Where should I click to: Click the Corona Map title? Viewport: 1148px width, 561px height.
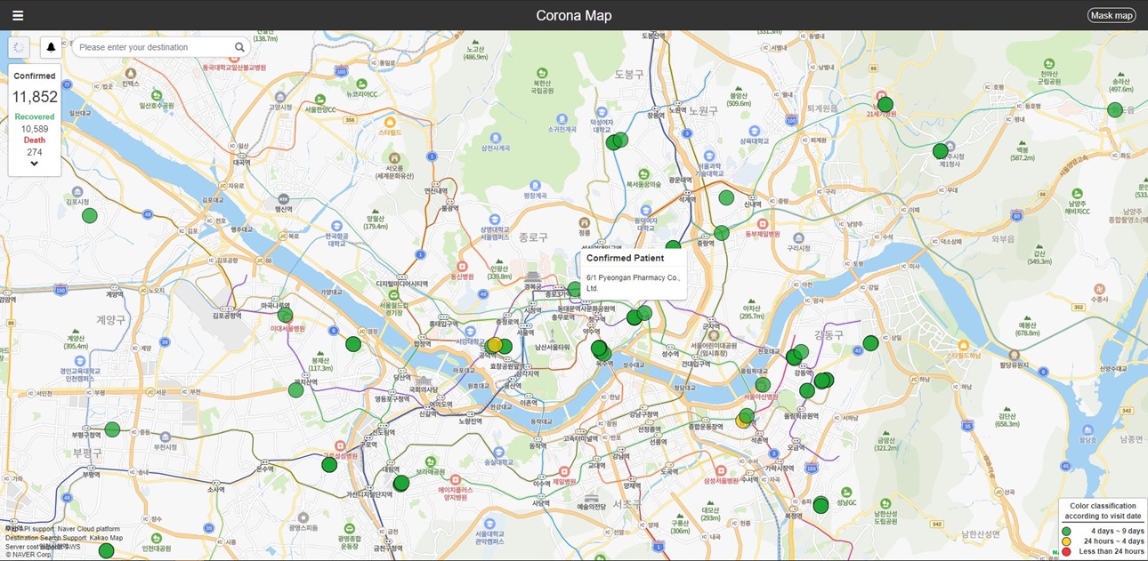click(573, 15)
